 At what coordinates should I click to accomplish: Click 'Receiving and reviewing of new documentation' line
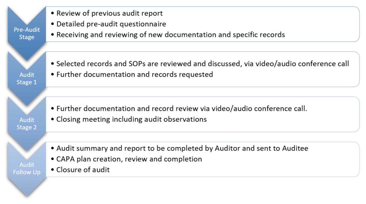[x=171, y=35]
